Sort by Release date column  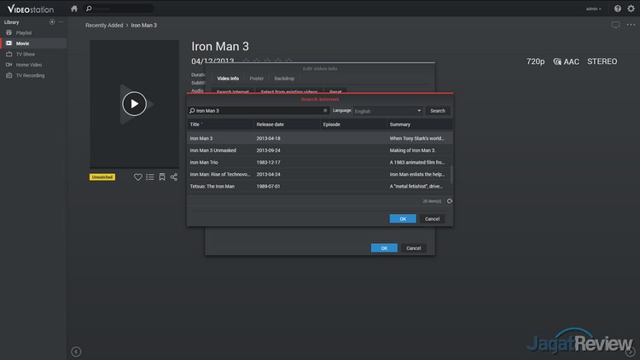(287, 125)
